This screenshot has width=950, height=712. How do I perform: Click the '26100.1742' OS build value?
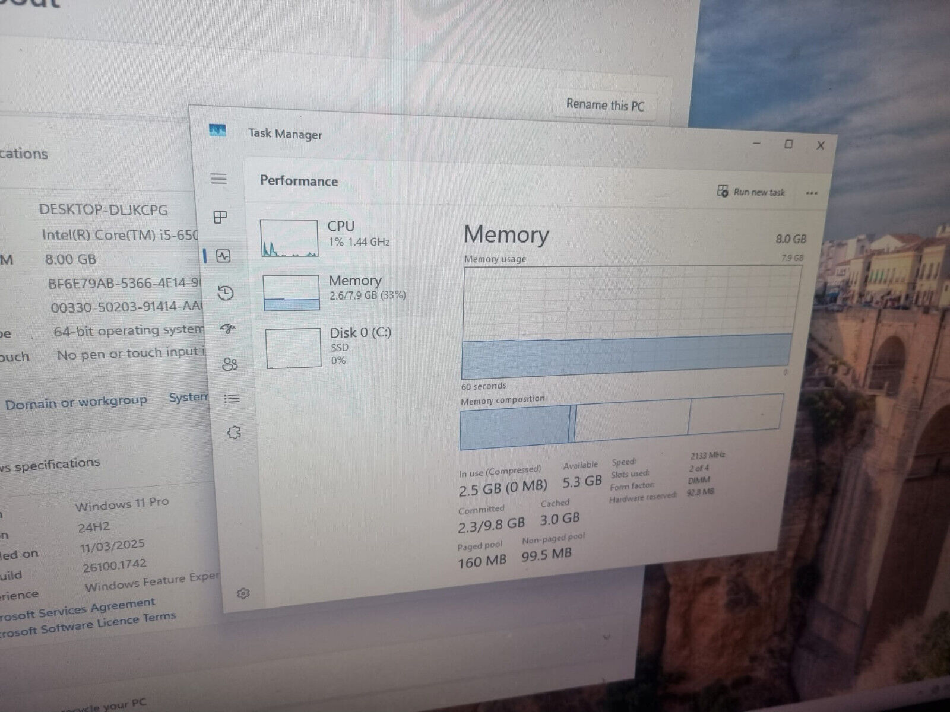(114, 565)
